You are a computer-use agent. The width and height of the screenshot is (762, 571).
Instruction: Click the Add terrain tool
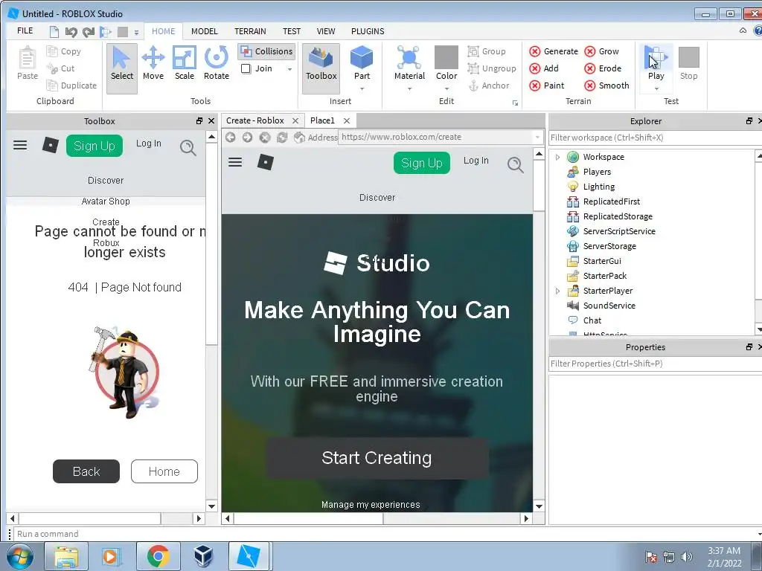coord(544,68)
